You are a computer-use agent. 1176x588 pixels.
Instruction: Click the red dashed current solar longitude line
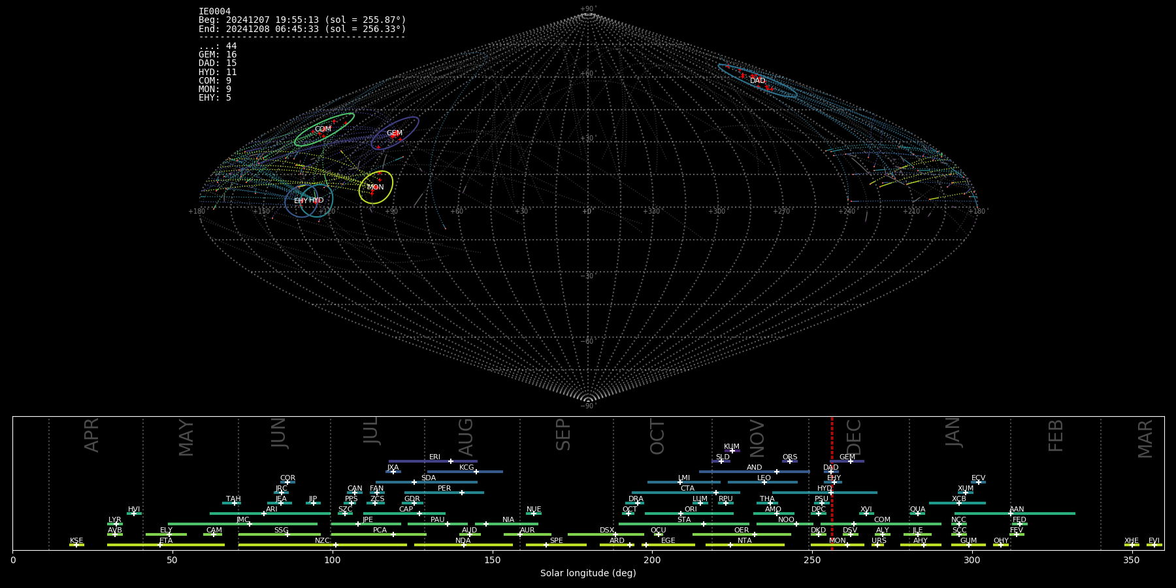point(832,483)
